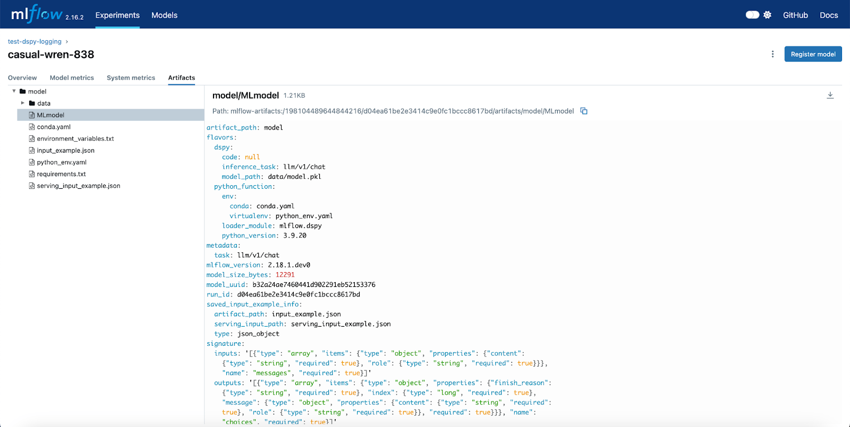Expand the data folder
The width and height of the screenshot is (850, 427).
pyautogui.click(x=23, y=103)
